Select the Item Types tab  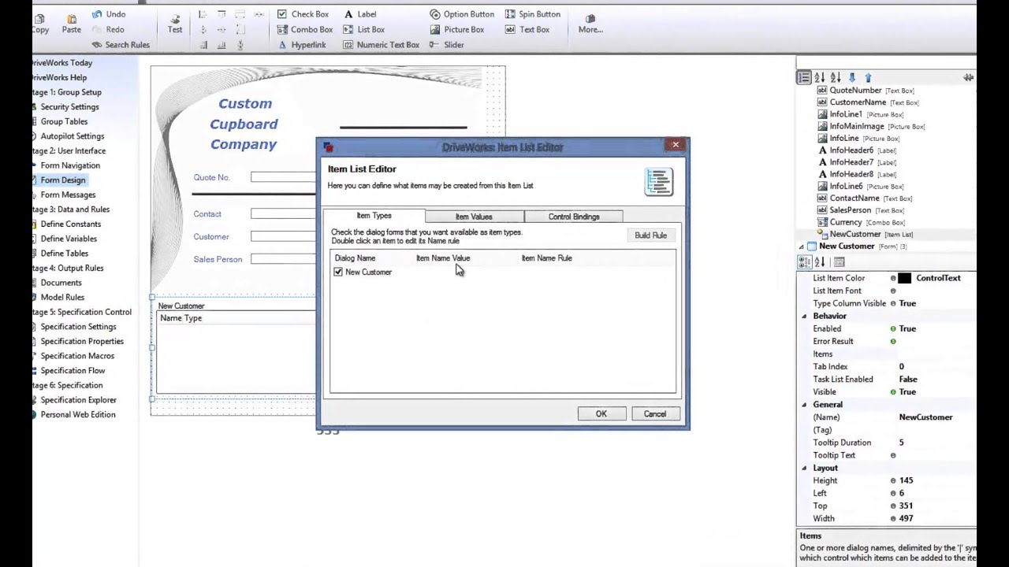(x=374, y=216)
